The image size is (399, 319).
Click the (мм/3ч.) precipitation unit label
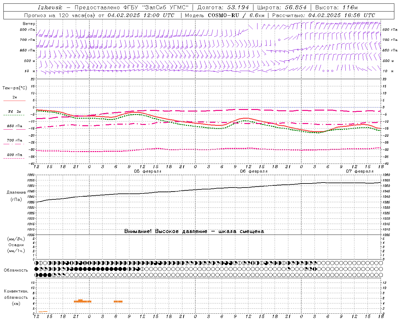tap(16, 239)
